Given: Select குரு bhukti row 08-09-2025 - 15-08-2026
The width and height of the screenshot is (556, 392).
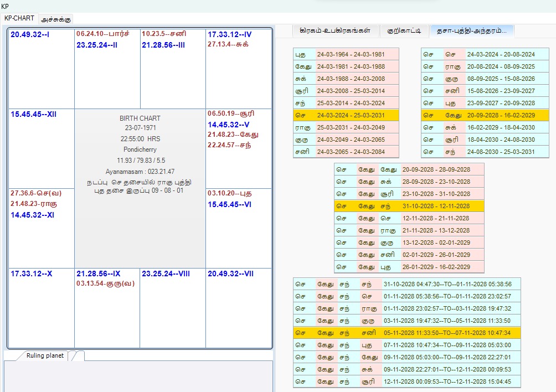Looking at the screenshot, I should pos(485,79).
